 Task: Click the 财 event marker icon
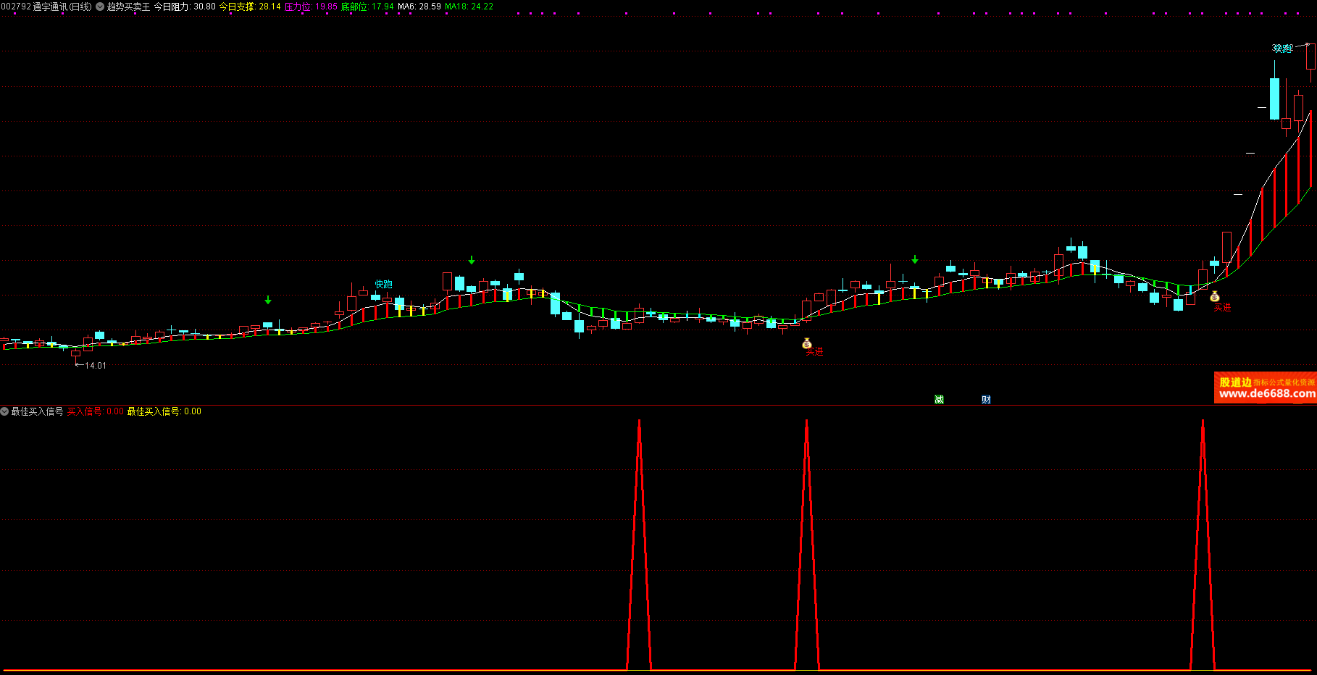(x=986, y=399)
